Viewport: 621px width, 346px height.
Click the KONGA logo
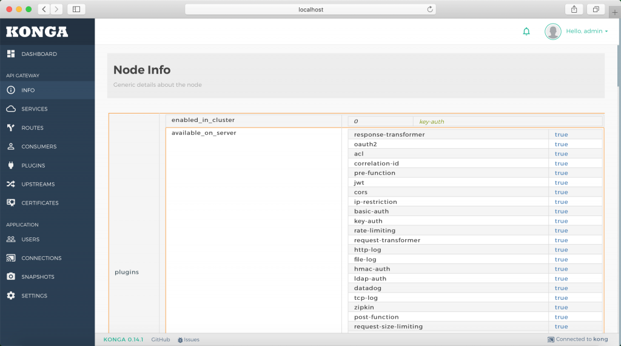click(37, 32)
